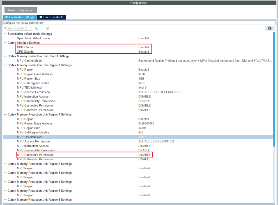Image resolution: width=280 pixels, height=205 pixels.
Task: Select Region 0 MPU Region Base Address label
Action: (35, 74)
